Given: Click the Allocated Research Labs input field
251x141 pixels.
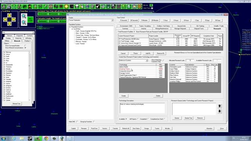Looking at the screenshot, I should pyautogui.click(x=190, y=61).
